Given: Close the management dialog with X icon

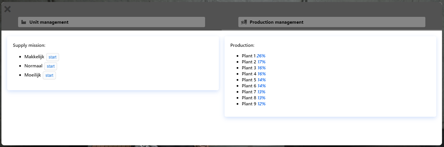Looking at the screenshot, I should [x=7, y=9].
